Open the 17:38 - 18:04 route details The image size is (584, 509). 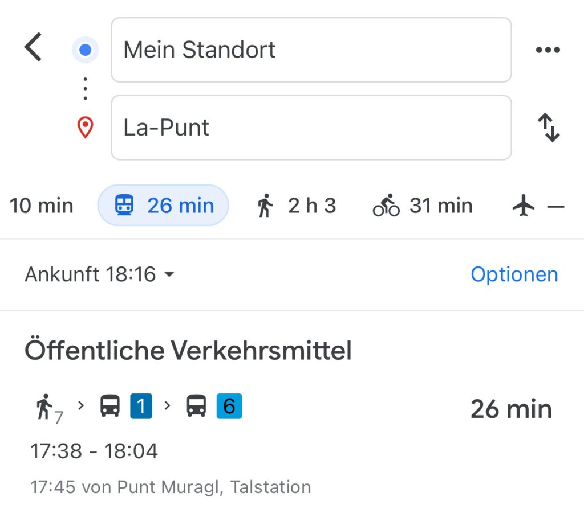point(94,451)
